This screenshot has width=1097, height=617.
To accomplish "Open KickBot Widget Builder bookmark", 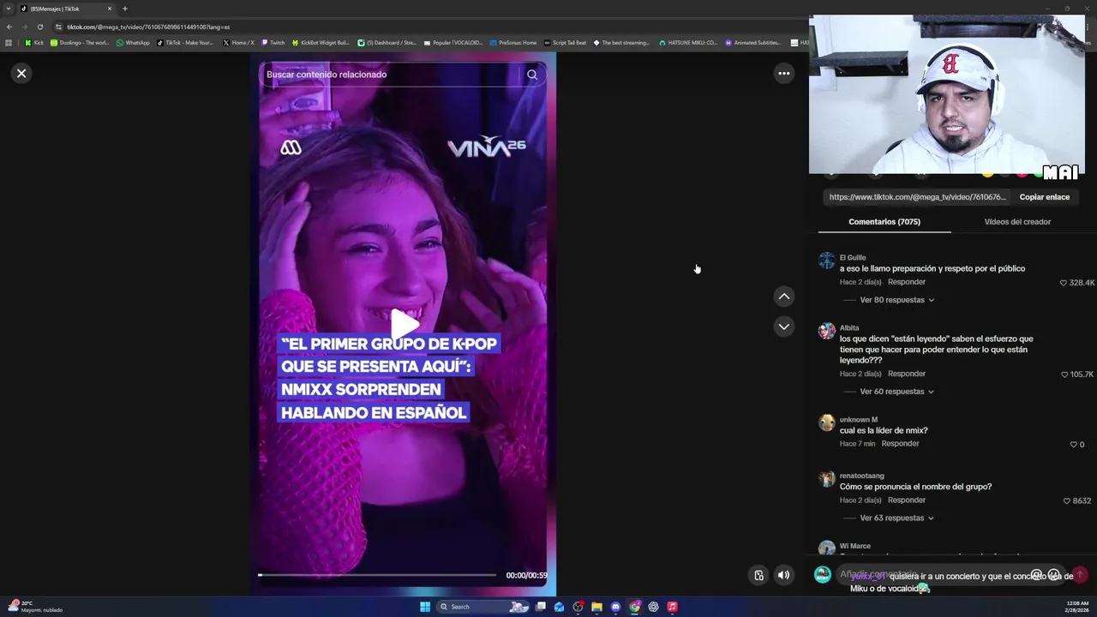I will point(321,43).
